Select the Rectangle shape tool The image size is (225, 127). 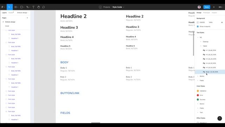[21, 7]
